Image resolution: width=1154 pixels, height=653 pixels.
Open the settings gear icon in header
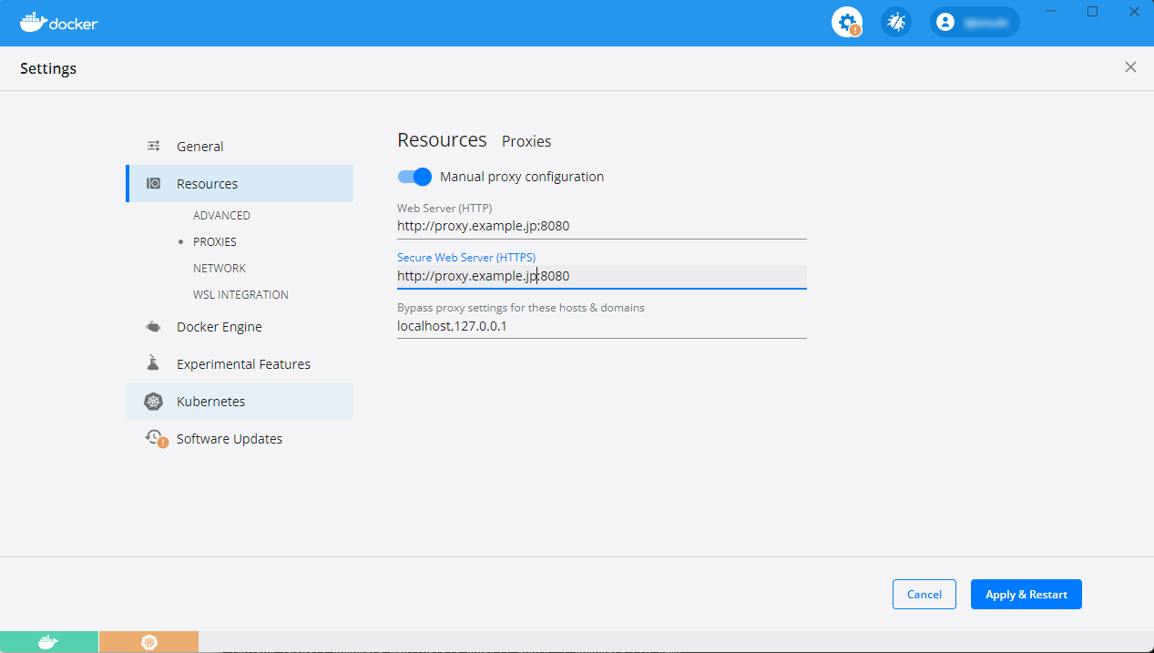pos(847,23)
